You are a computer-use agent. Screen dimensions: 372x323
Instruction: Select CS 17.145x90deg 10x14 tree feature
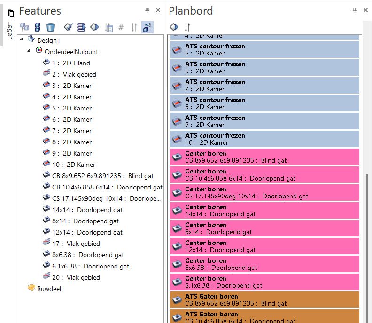click(x=106, y=198)
